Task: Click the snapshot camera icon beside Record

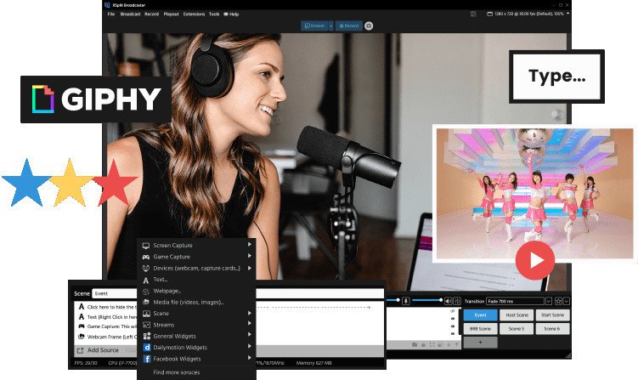Action: click(369, 26)
